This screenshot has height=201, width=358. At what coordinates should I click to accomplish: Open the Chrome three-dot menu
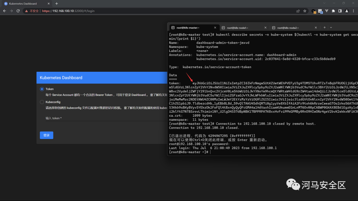tap(353, 11)
